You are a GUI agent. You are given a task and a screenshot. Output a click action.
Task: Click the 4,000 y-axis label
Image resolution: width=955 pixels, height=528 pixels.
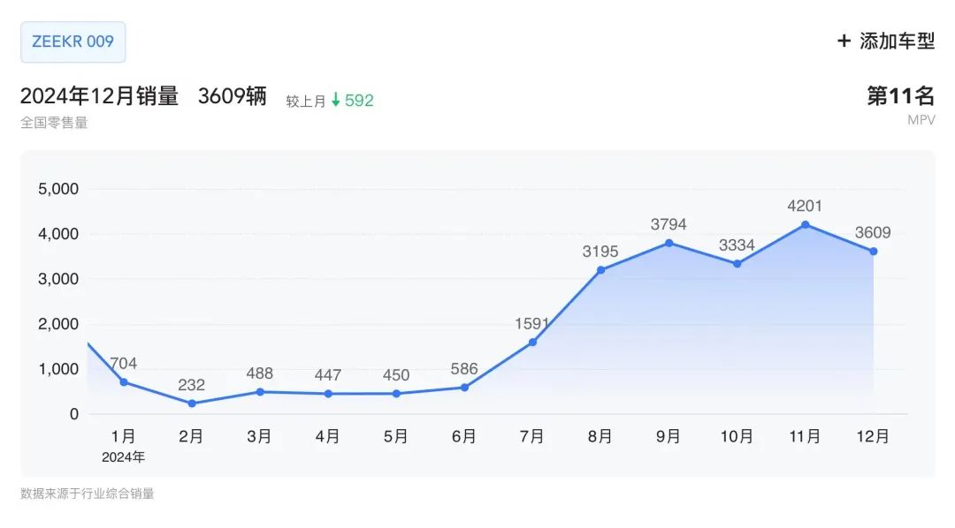pyautogui.click(x=58, y=234)
